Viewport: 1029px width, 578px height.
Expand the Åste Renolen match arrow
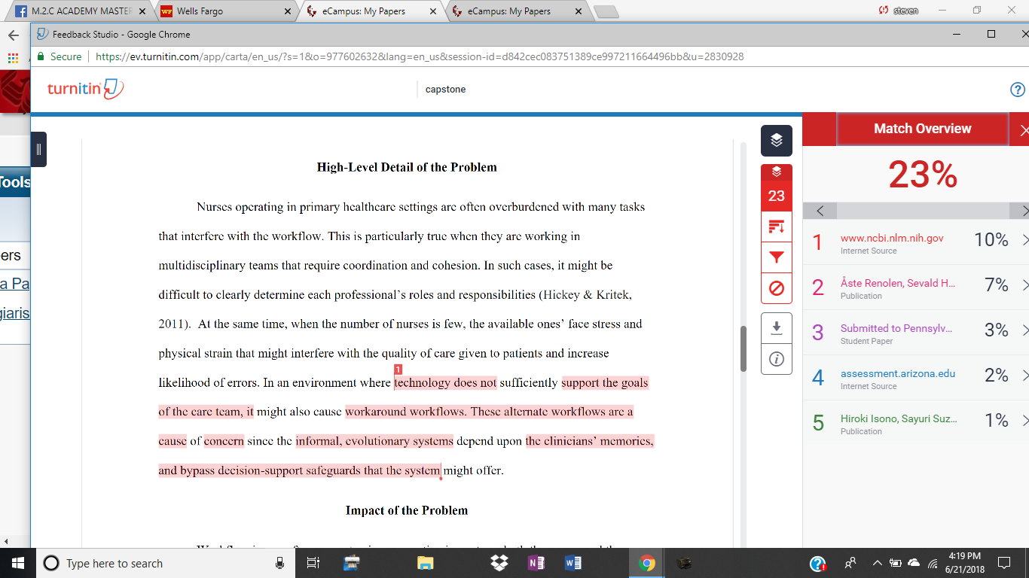[x=1024, y=285]
